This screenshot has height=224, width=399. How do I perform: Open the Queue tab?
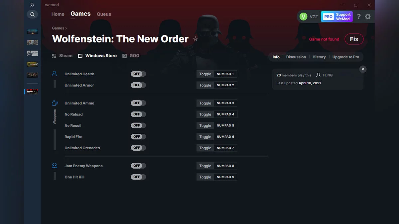coord(104,14)
